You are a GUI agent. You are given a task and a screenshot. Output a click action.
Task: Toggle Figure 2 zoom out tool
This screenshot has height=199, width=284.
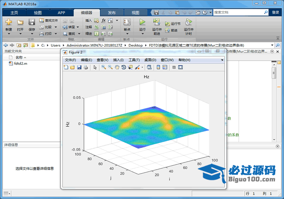(110, 67)
